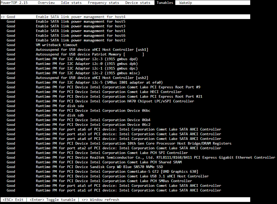Select the VM writeback timeout row
The width and height of the screenshot is (277, 204).
(x=125, y=45)
